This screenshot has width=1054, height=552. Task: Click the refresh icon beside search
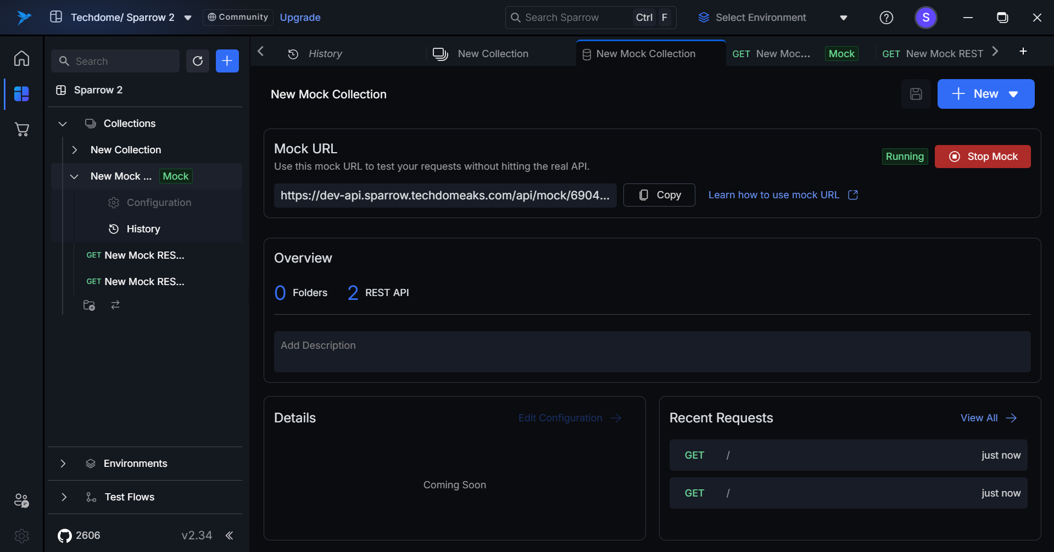(198, 61)
